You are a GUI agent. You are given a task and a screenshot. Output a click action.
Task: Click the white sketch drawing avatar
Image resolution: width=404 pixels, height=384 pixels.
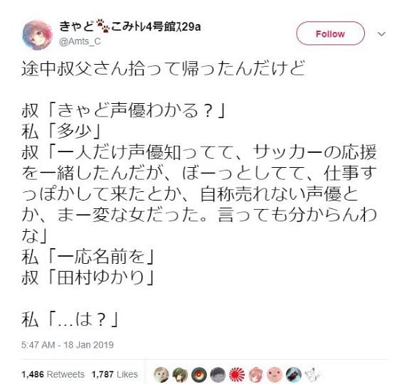[312, 375]
